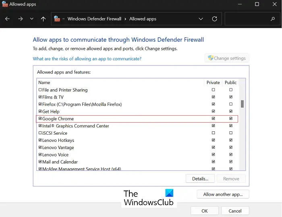Viewport: 282px width, 217px height.
Task: Open previous locations address bar dropdown
Action: [201, 19]
